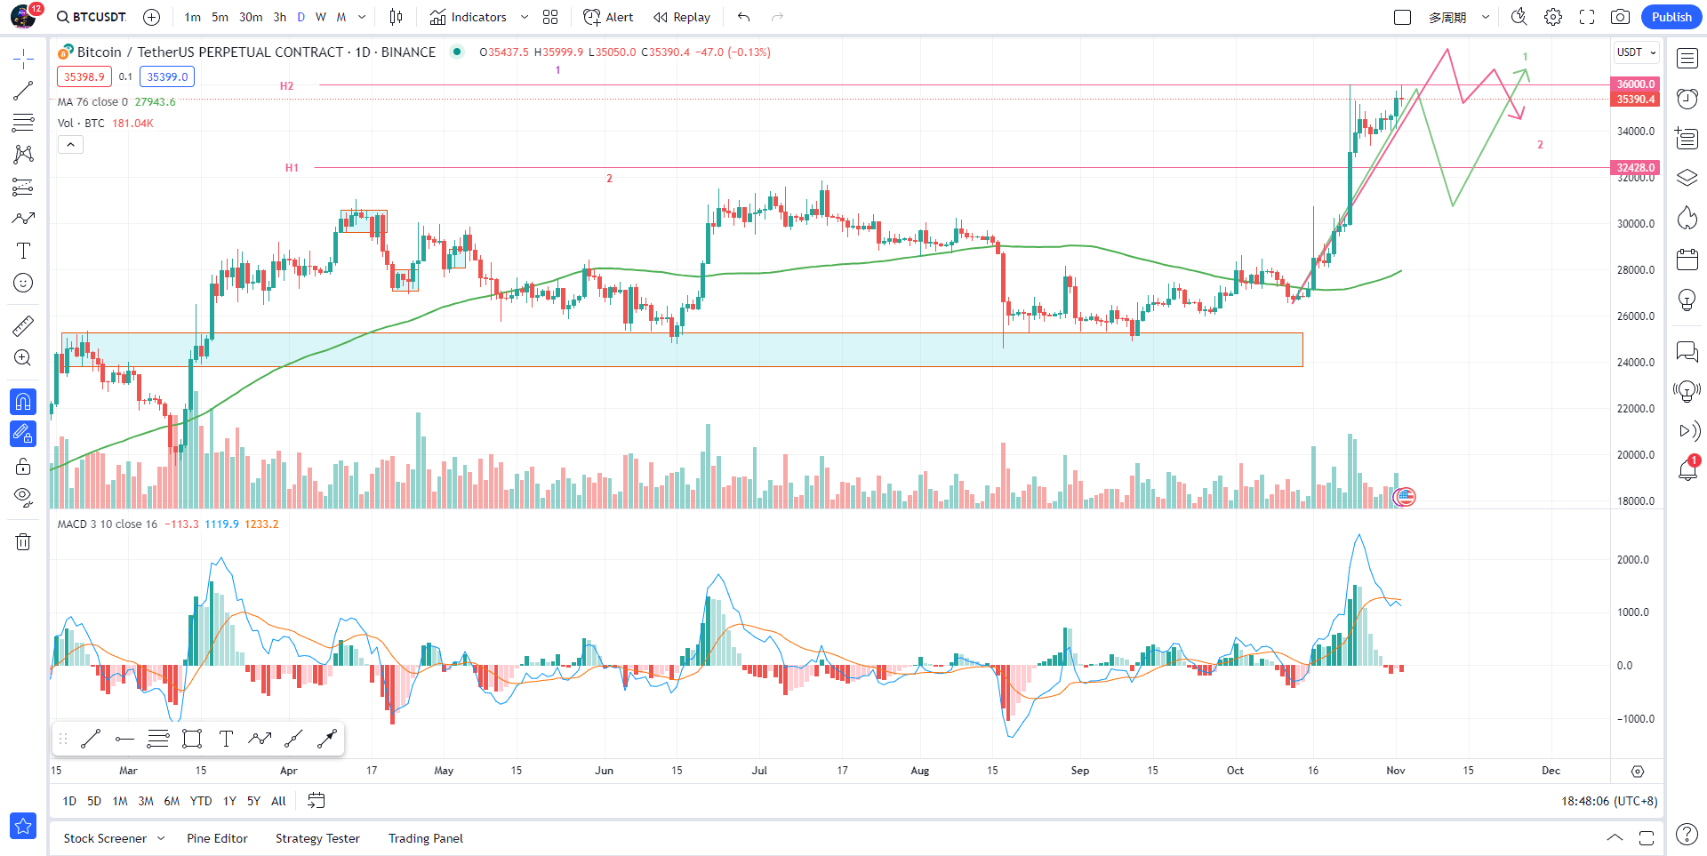Switch to 1m timeframe
The height and width of the screenshot is (856, 1707).
[x=192, y=17]
